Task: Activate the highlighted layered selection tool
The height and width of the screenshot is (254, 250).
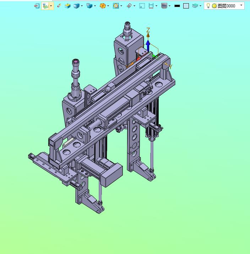Action: (45, 6)
